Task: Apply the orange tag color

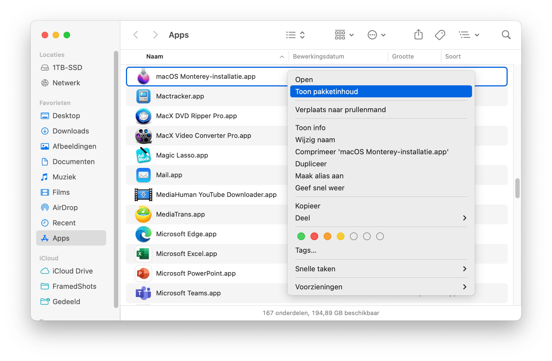Action: [x=327, y=236]
